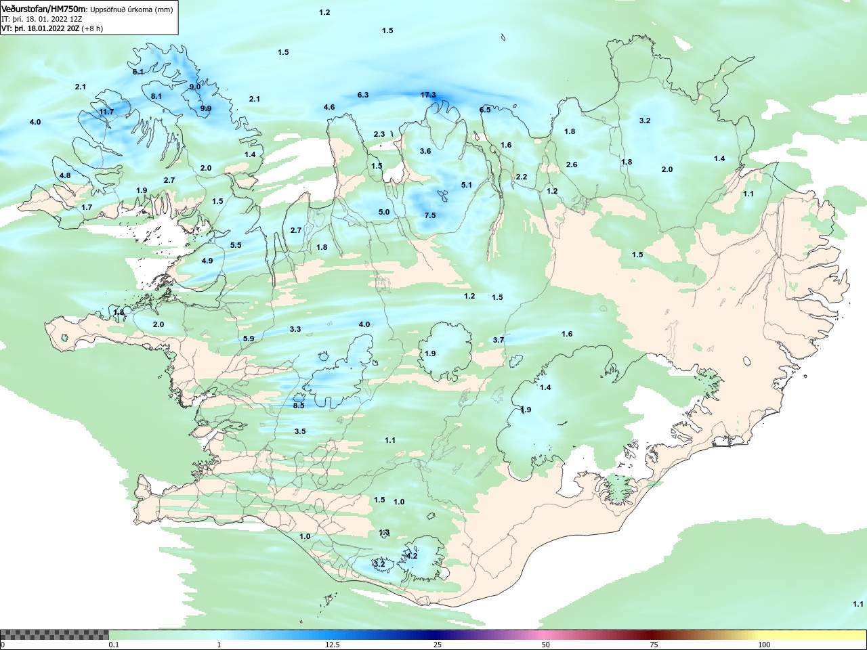The image size is (867, 650).
Task: Click the 9.9 precipitation label
Action: 206,108
